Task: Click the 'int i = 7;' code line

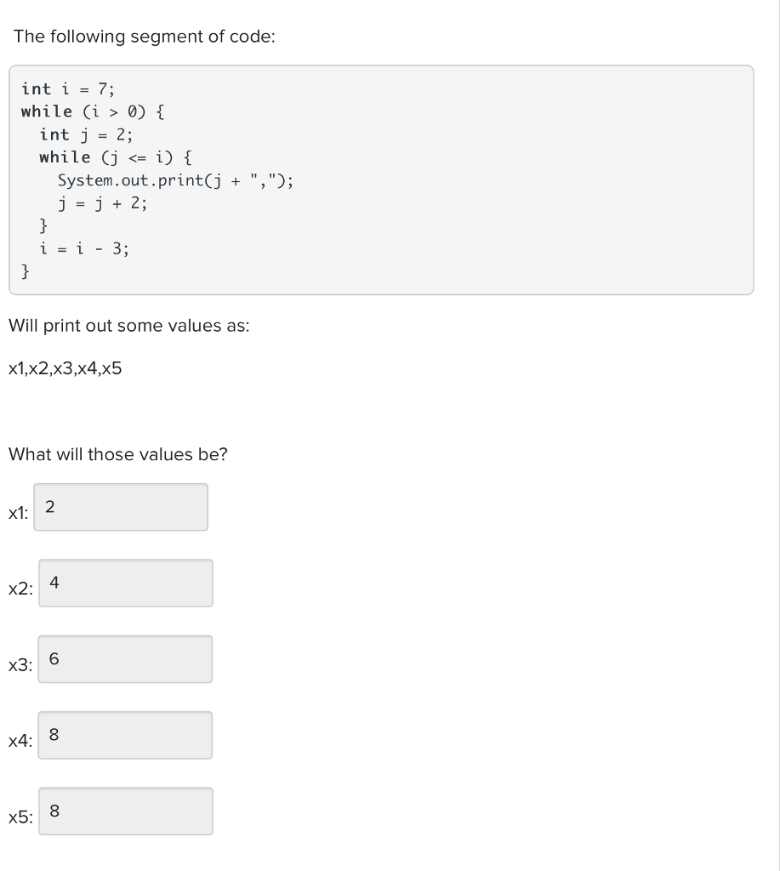Action: 68,88
